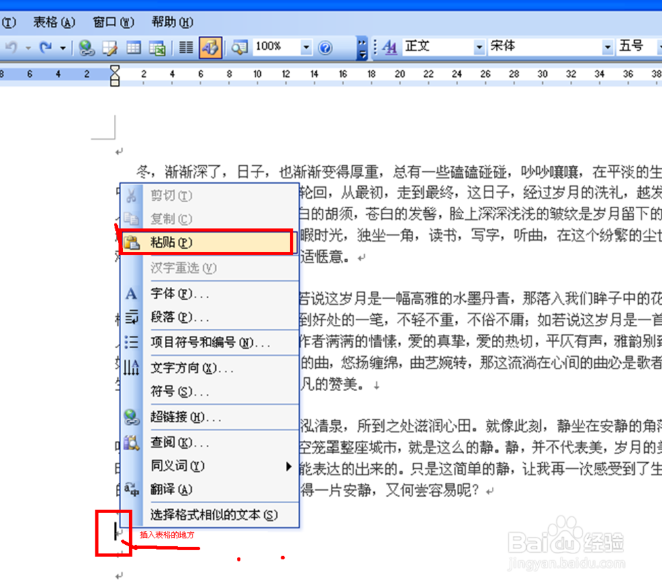This screenshot has width=662, height=586.
Task: Click the 五号 font size box
Action: 637,46
